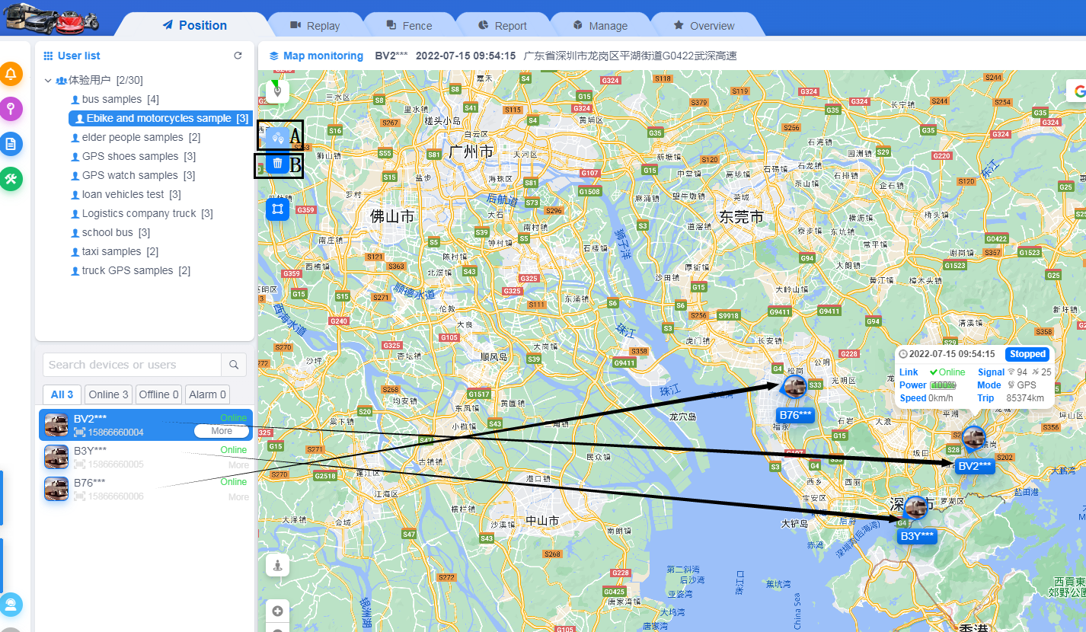Select Ebike and motorcycles sample user

(x=160, y=118)
